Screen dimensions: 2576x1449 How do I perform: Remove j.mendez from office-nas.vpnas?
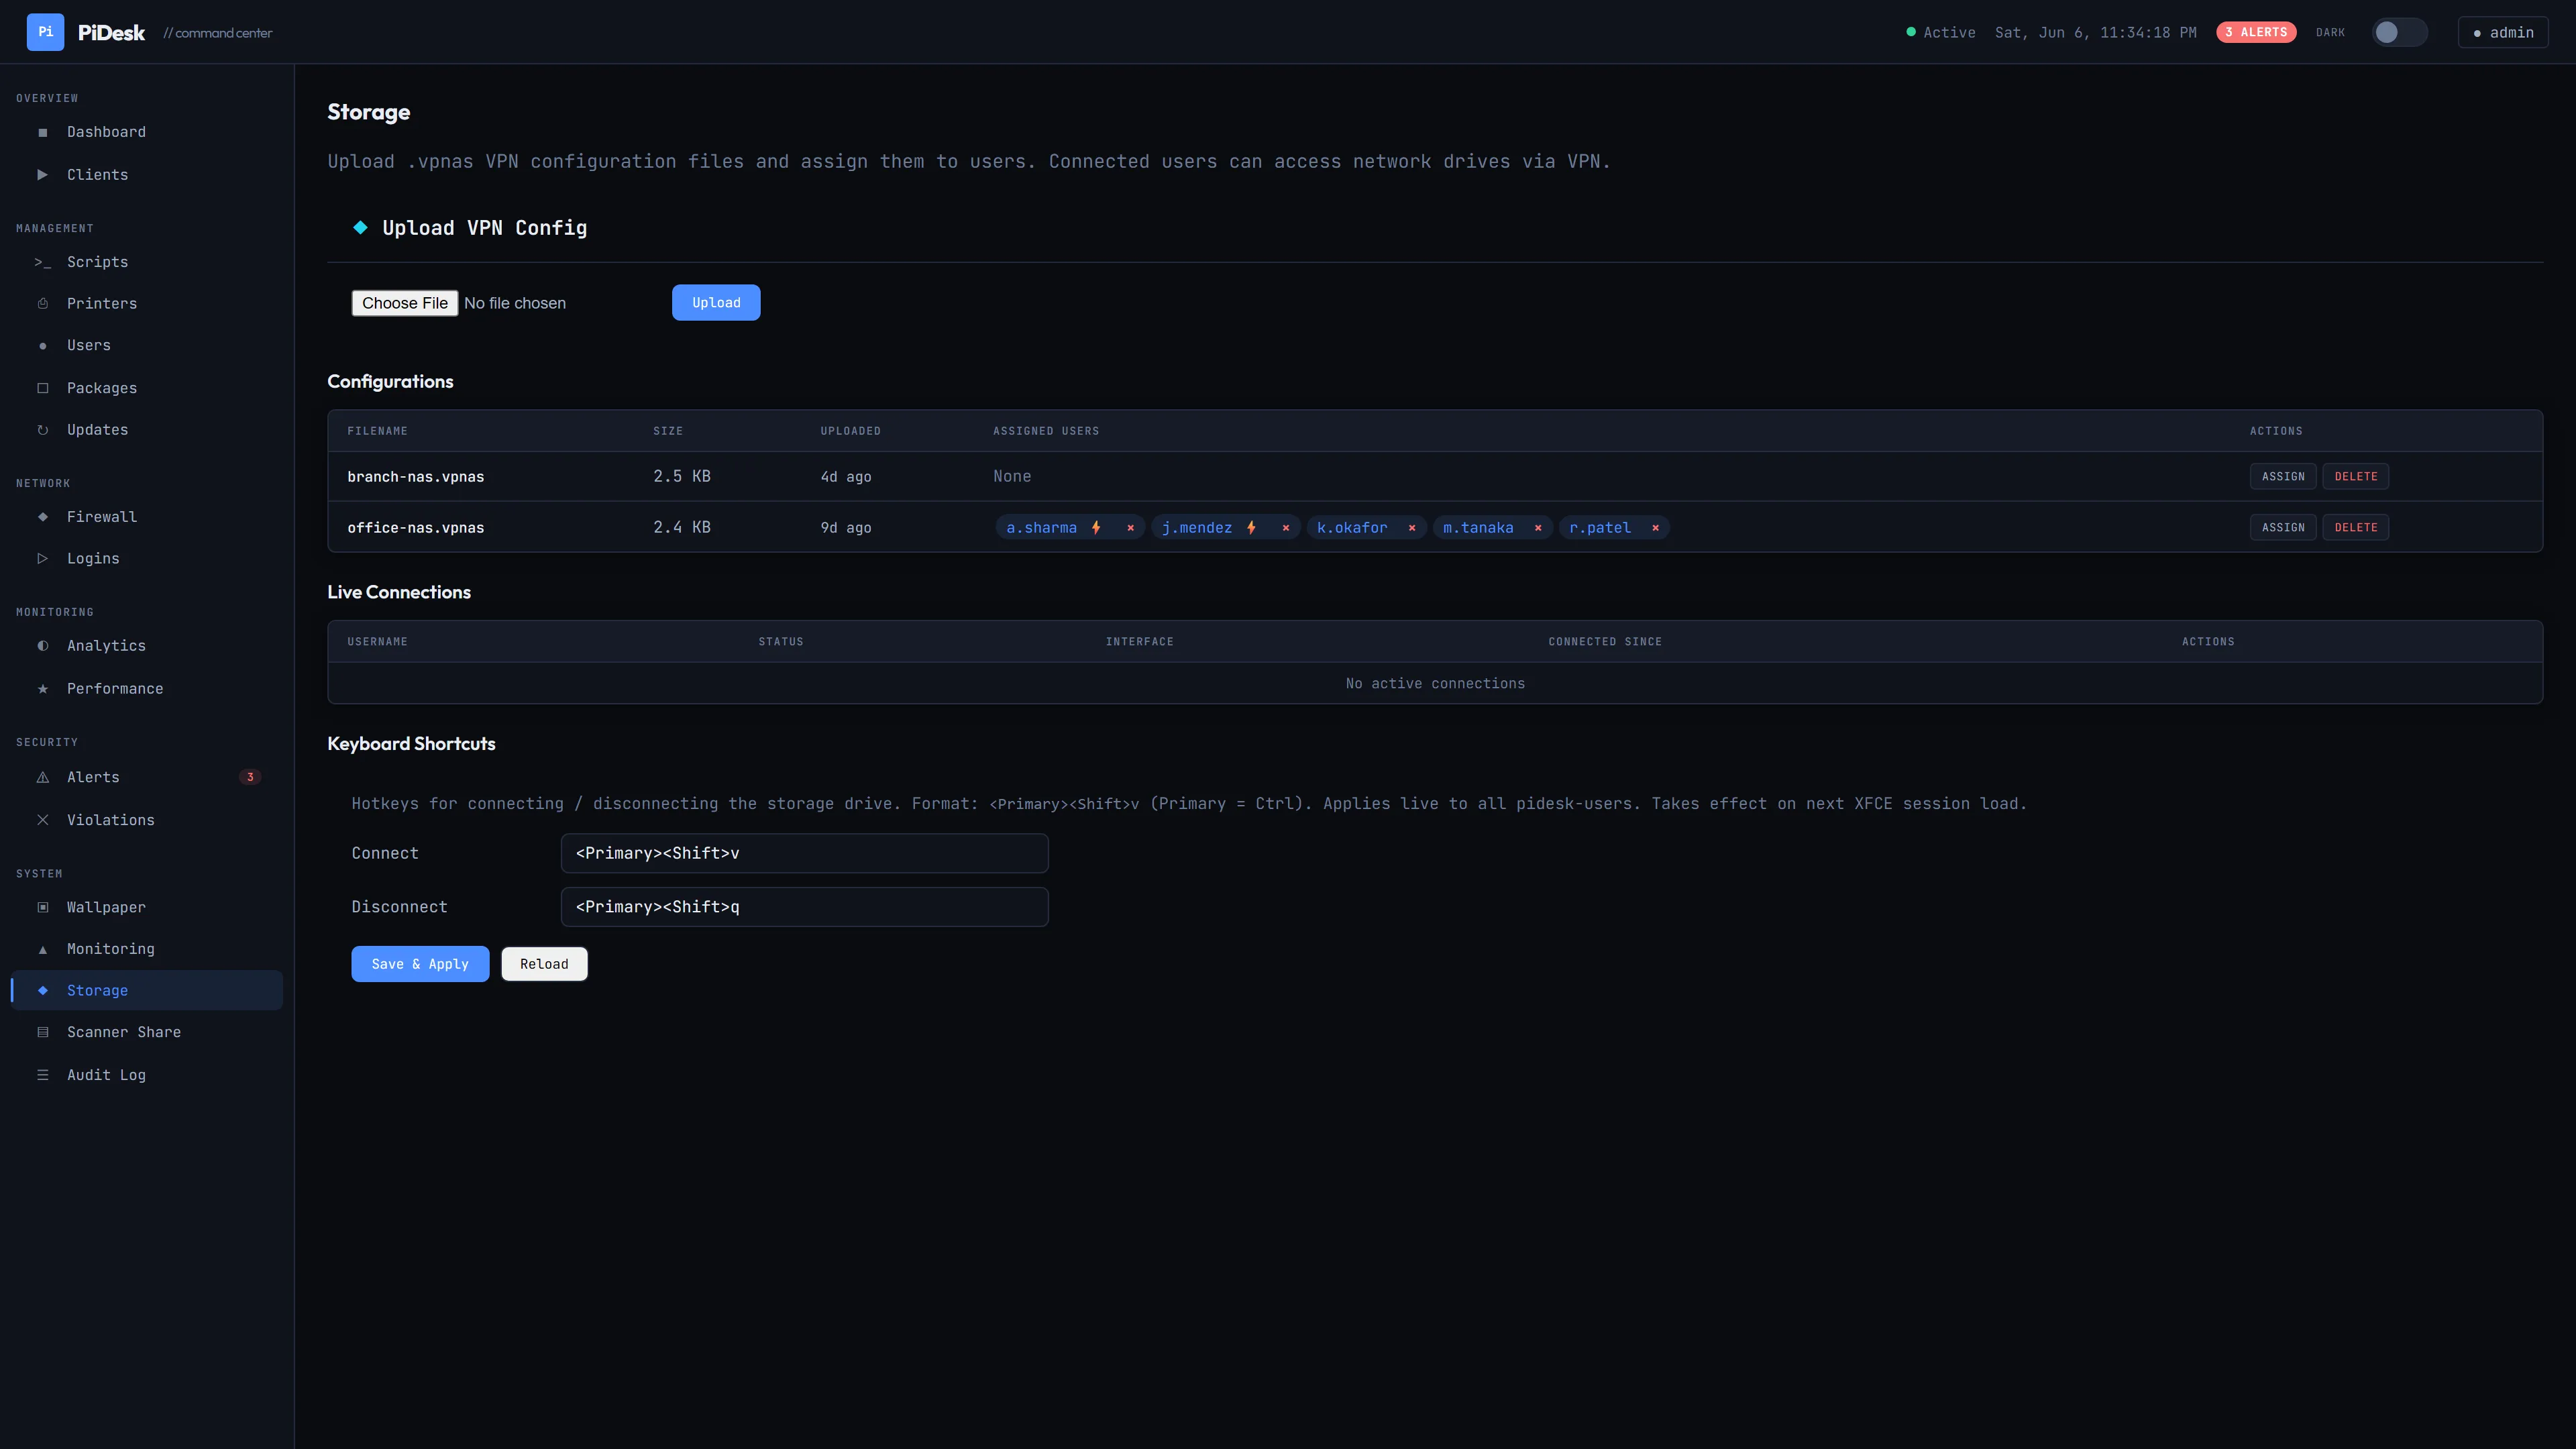click(x=1286, y=528)
